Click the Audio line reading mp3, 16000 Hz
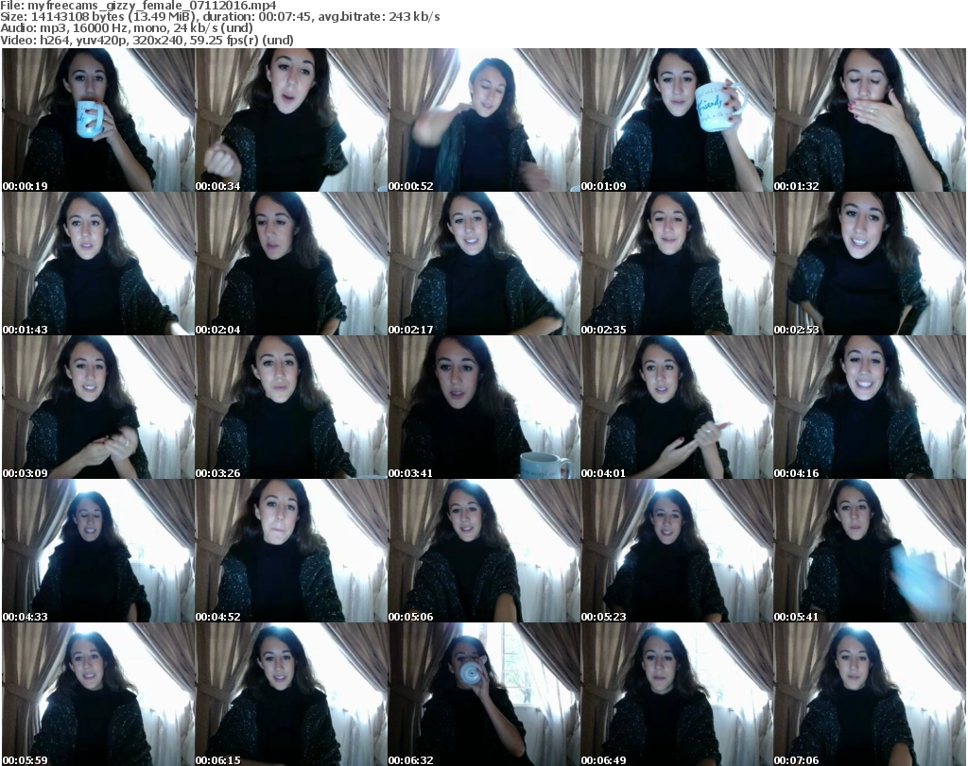Viewport: 968px width, 766px height. click(127, 28)
